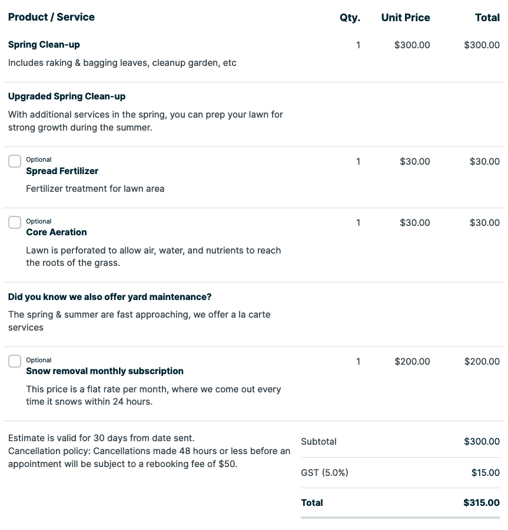This screenshot has width=508, height=530.
Task: Click the Upgraded Spring Clean-up section heading
Action: 67,96
